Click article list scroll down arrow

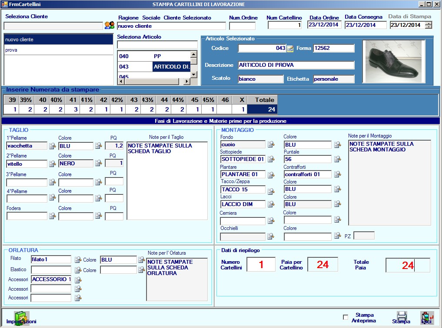coord(194,75)
